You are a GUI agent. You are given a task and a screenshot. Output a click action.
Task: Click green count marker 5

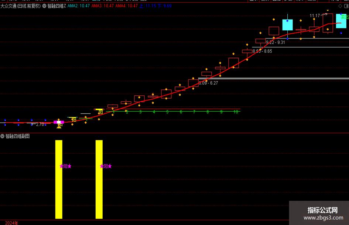point(167,112)
